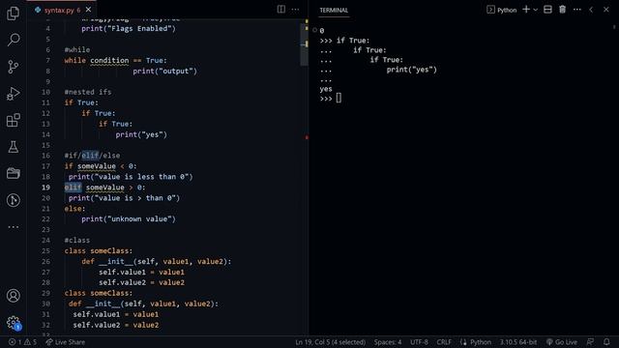Click line number 19 in gutter
Viewport: 619px width, 348px height.
[45, 188]
